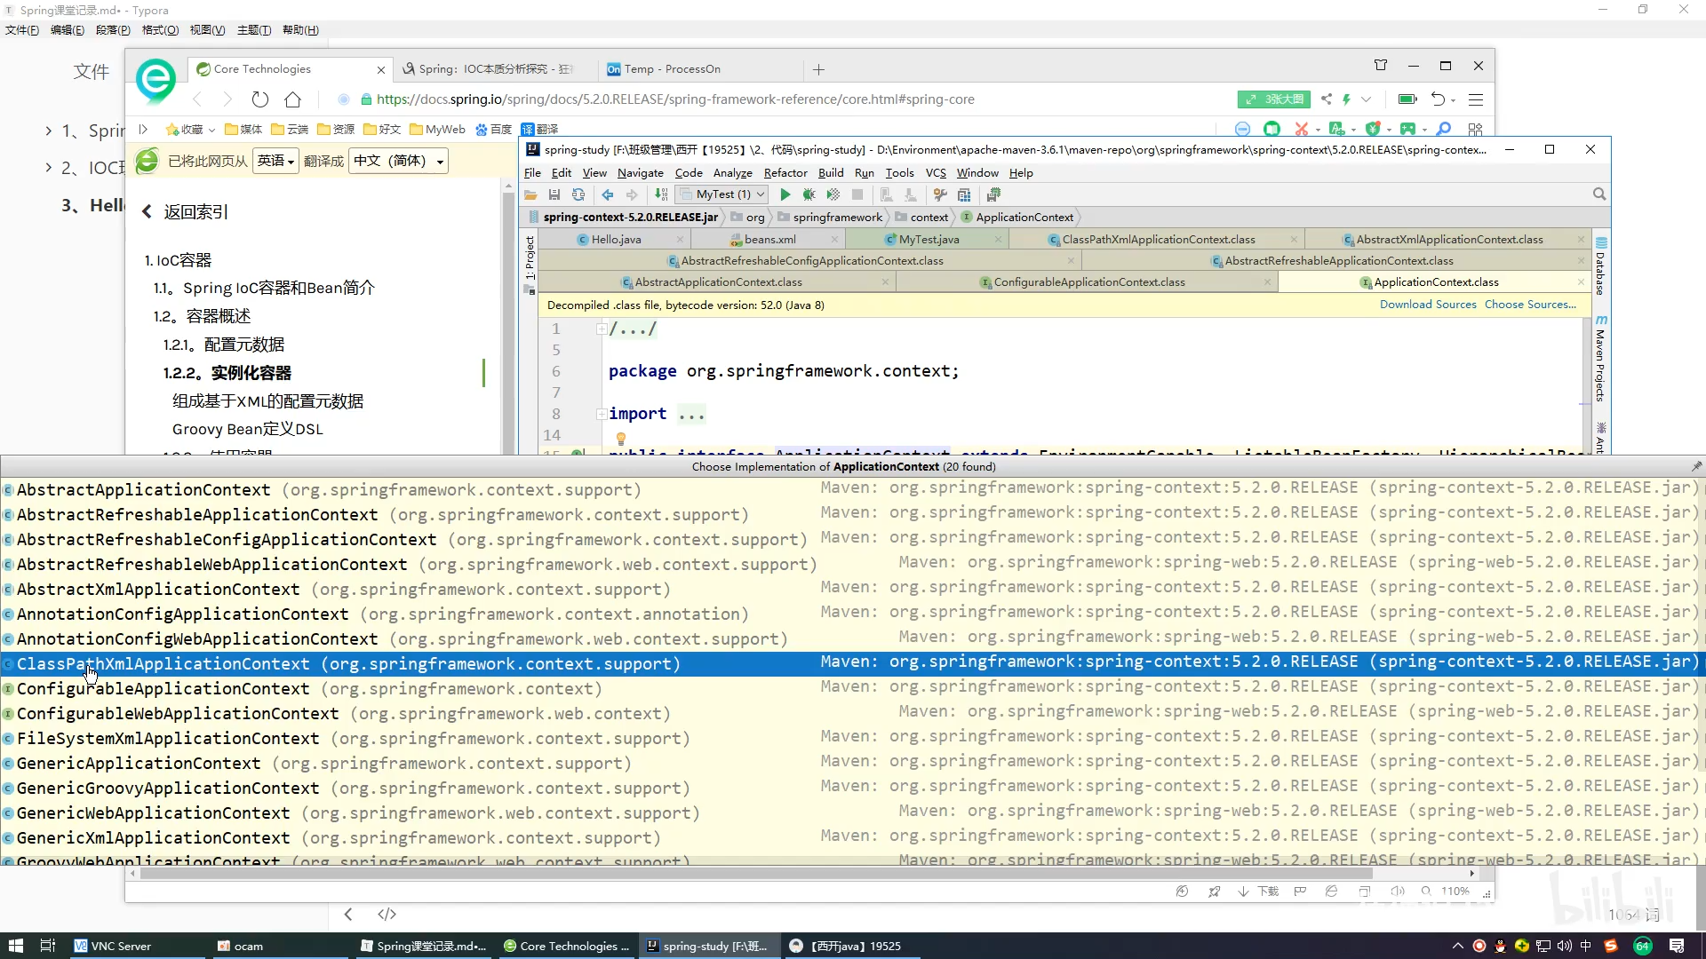The height and width of the screenshot is (959, 1706).
Task: Navigate forward with the grey right arrow in IntelliJ toolbar
Action: (632, 194)
